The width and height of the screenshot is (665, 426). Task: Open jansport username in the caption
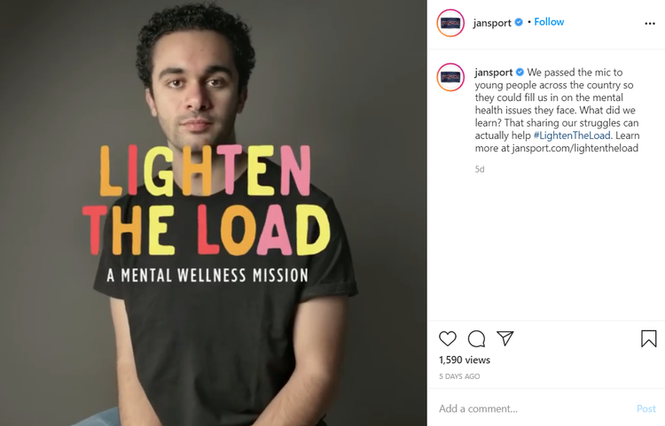494,73
